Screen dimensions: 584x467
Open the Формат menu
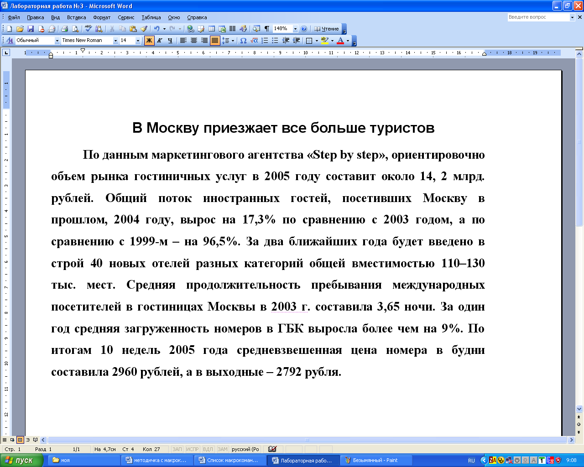(102, 17)
